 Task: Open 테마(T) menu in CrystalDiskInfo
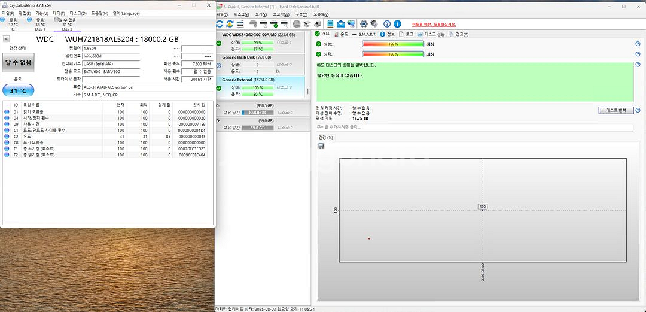coord(59,13)
